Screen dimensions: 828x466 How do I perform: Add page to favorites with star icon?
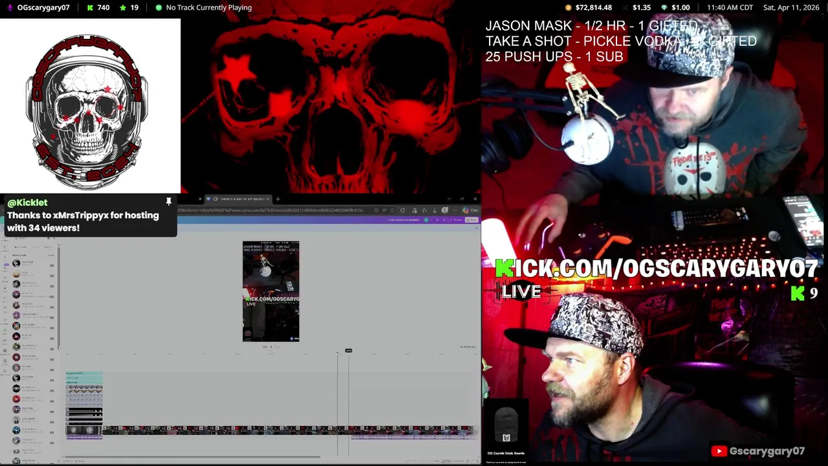(x=392, y=210)
